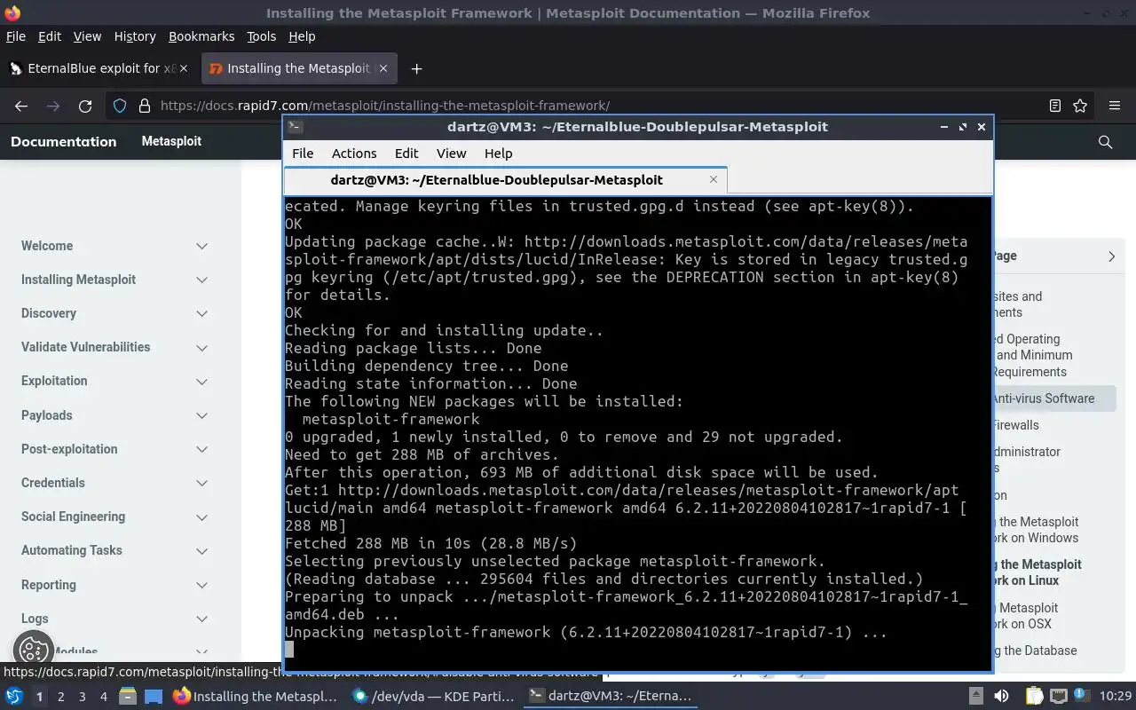This screenshot has height=710, width=1136.
Task: Switch to virtual desktop 3
Action: (82, 697)
